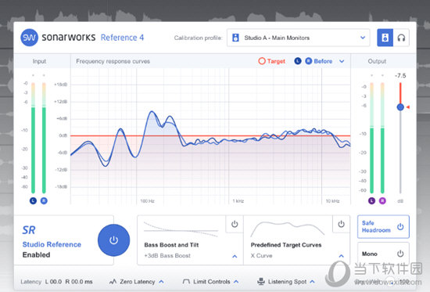This screenshot has width=430, height=292.
Task: Expand the X Curve target options chevron
Action: click(x=341, y=256)
